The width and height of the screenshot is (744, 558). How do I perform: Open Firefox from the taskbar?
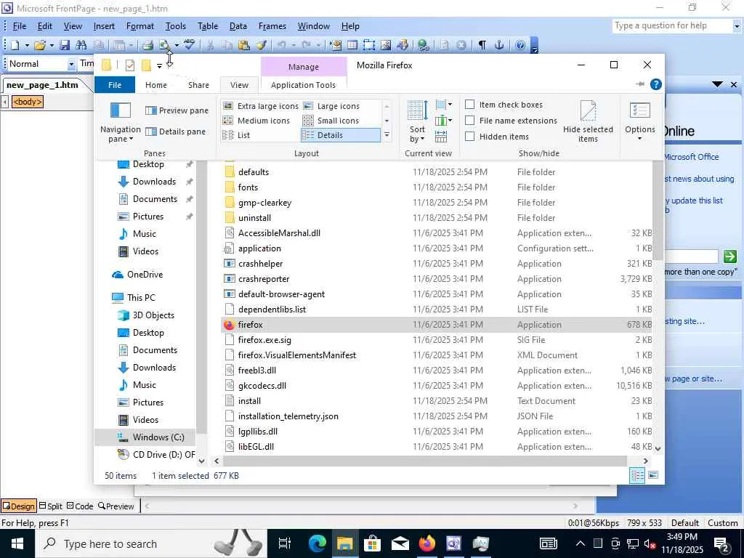coord(426,543)
